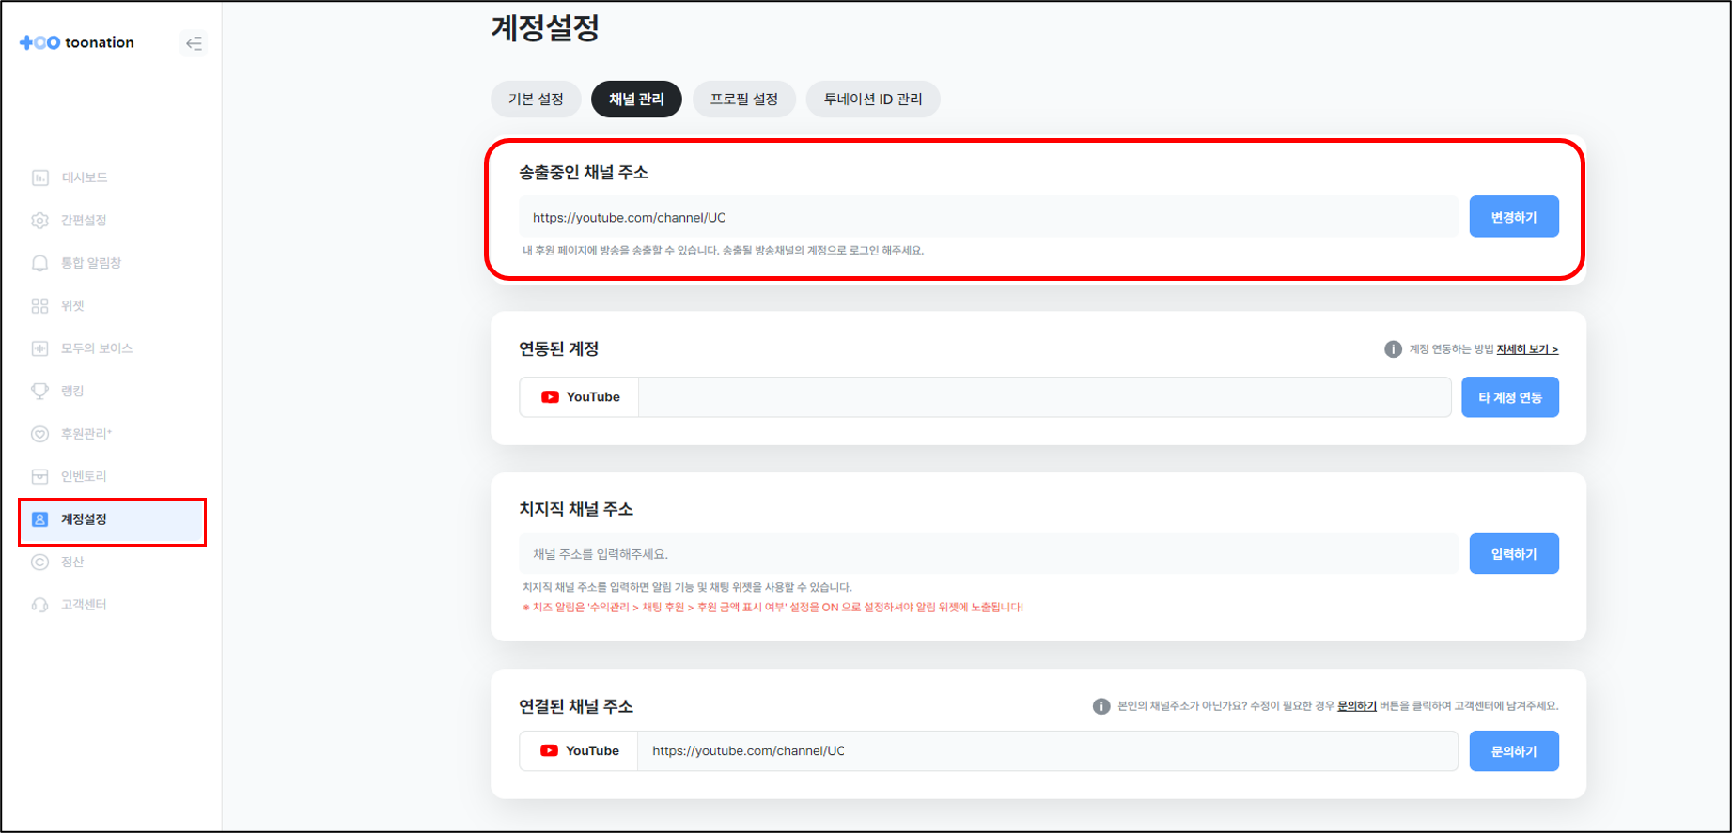Collapse the sidebar with arrow icon
Viewport: 1732px width, 833px height.
194,43
